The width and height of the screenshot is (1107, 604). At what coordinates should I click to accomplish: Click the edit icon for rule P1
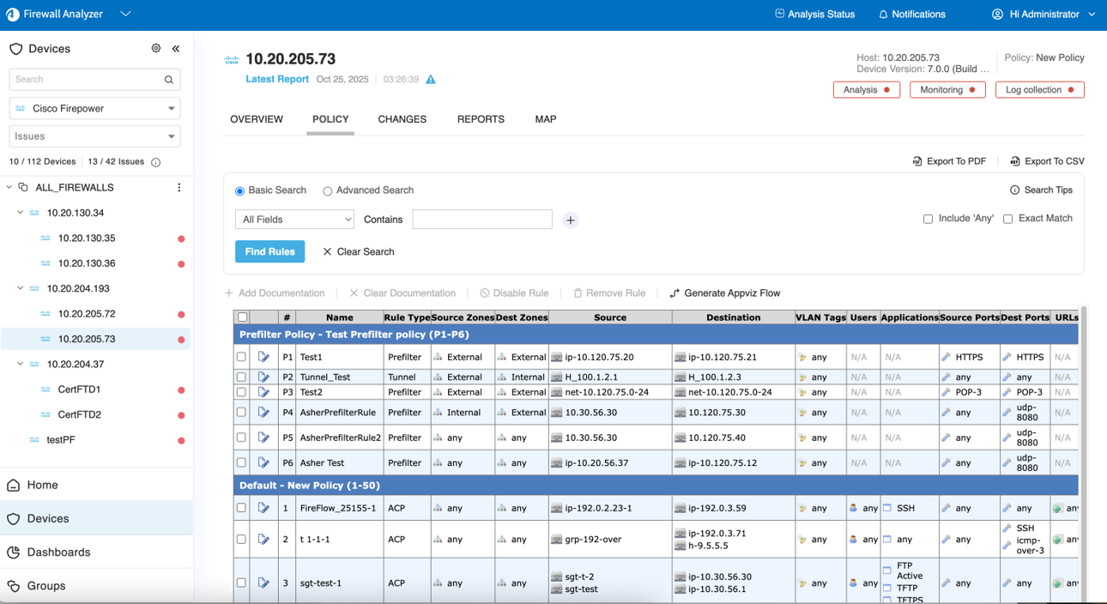pyautogui.click(x=263, y=357)
